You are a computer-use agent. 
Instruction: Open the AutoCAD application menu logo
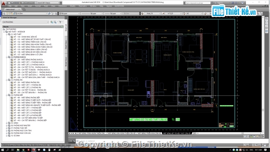point(3,3)
